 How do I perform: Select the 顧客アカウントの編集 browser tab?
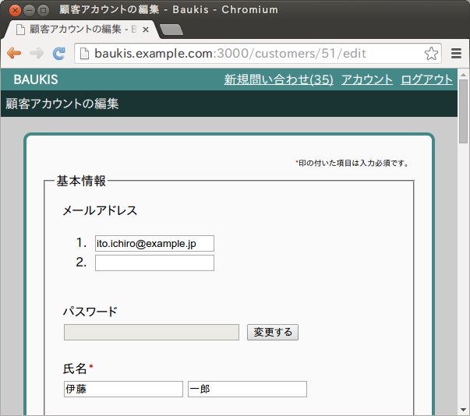coord(78,30)
